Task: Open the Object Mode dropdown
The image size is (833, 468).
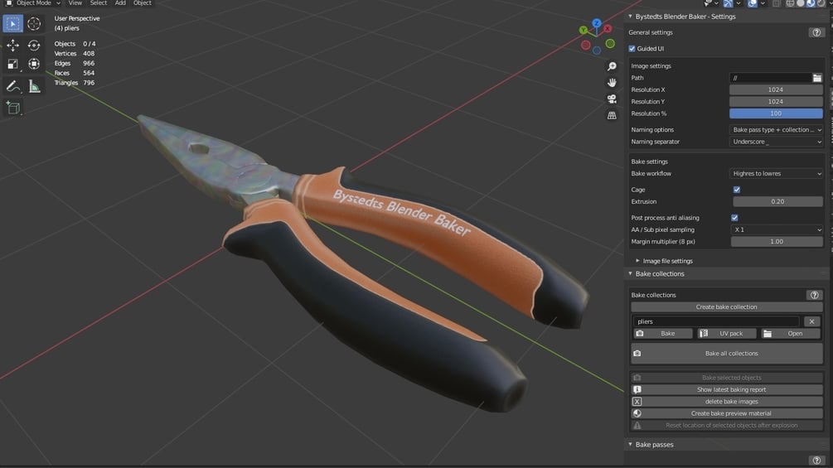Action: (x=33, y=3)
